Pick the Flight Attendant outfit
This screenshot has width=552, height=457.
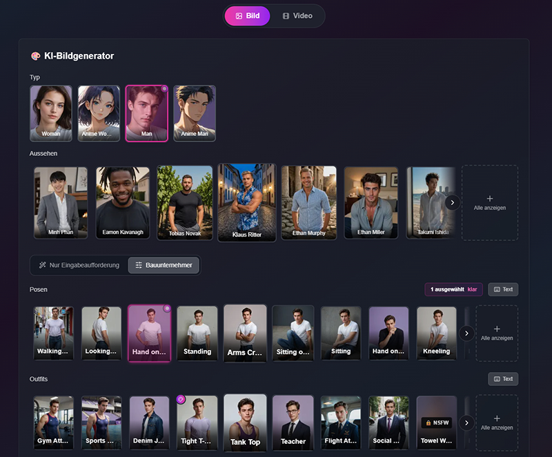(341, 422)
